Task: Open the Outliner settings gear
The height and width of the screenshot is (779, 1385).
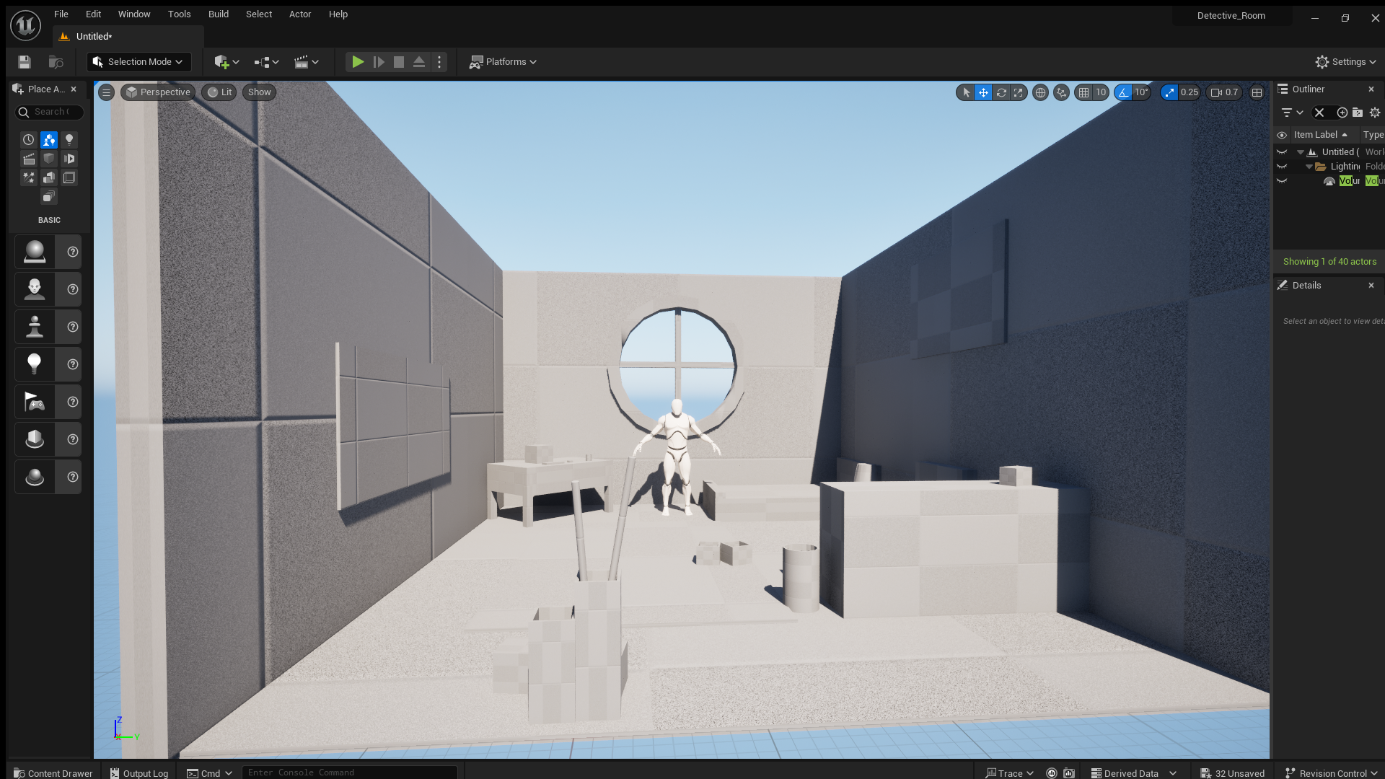Action: (x=1375, y=113)
